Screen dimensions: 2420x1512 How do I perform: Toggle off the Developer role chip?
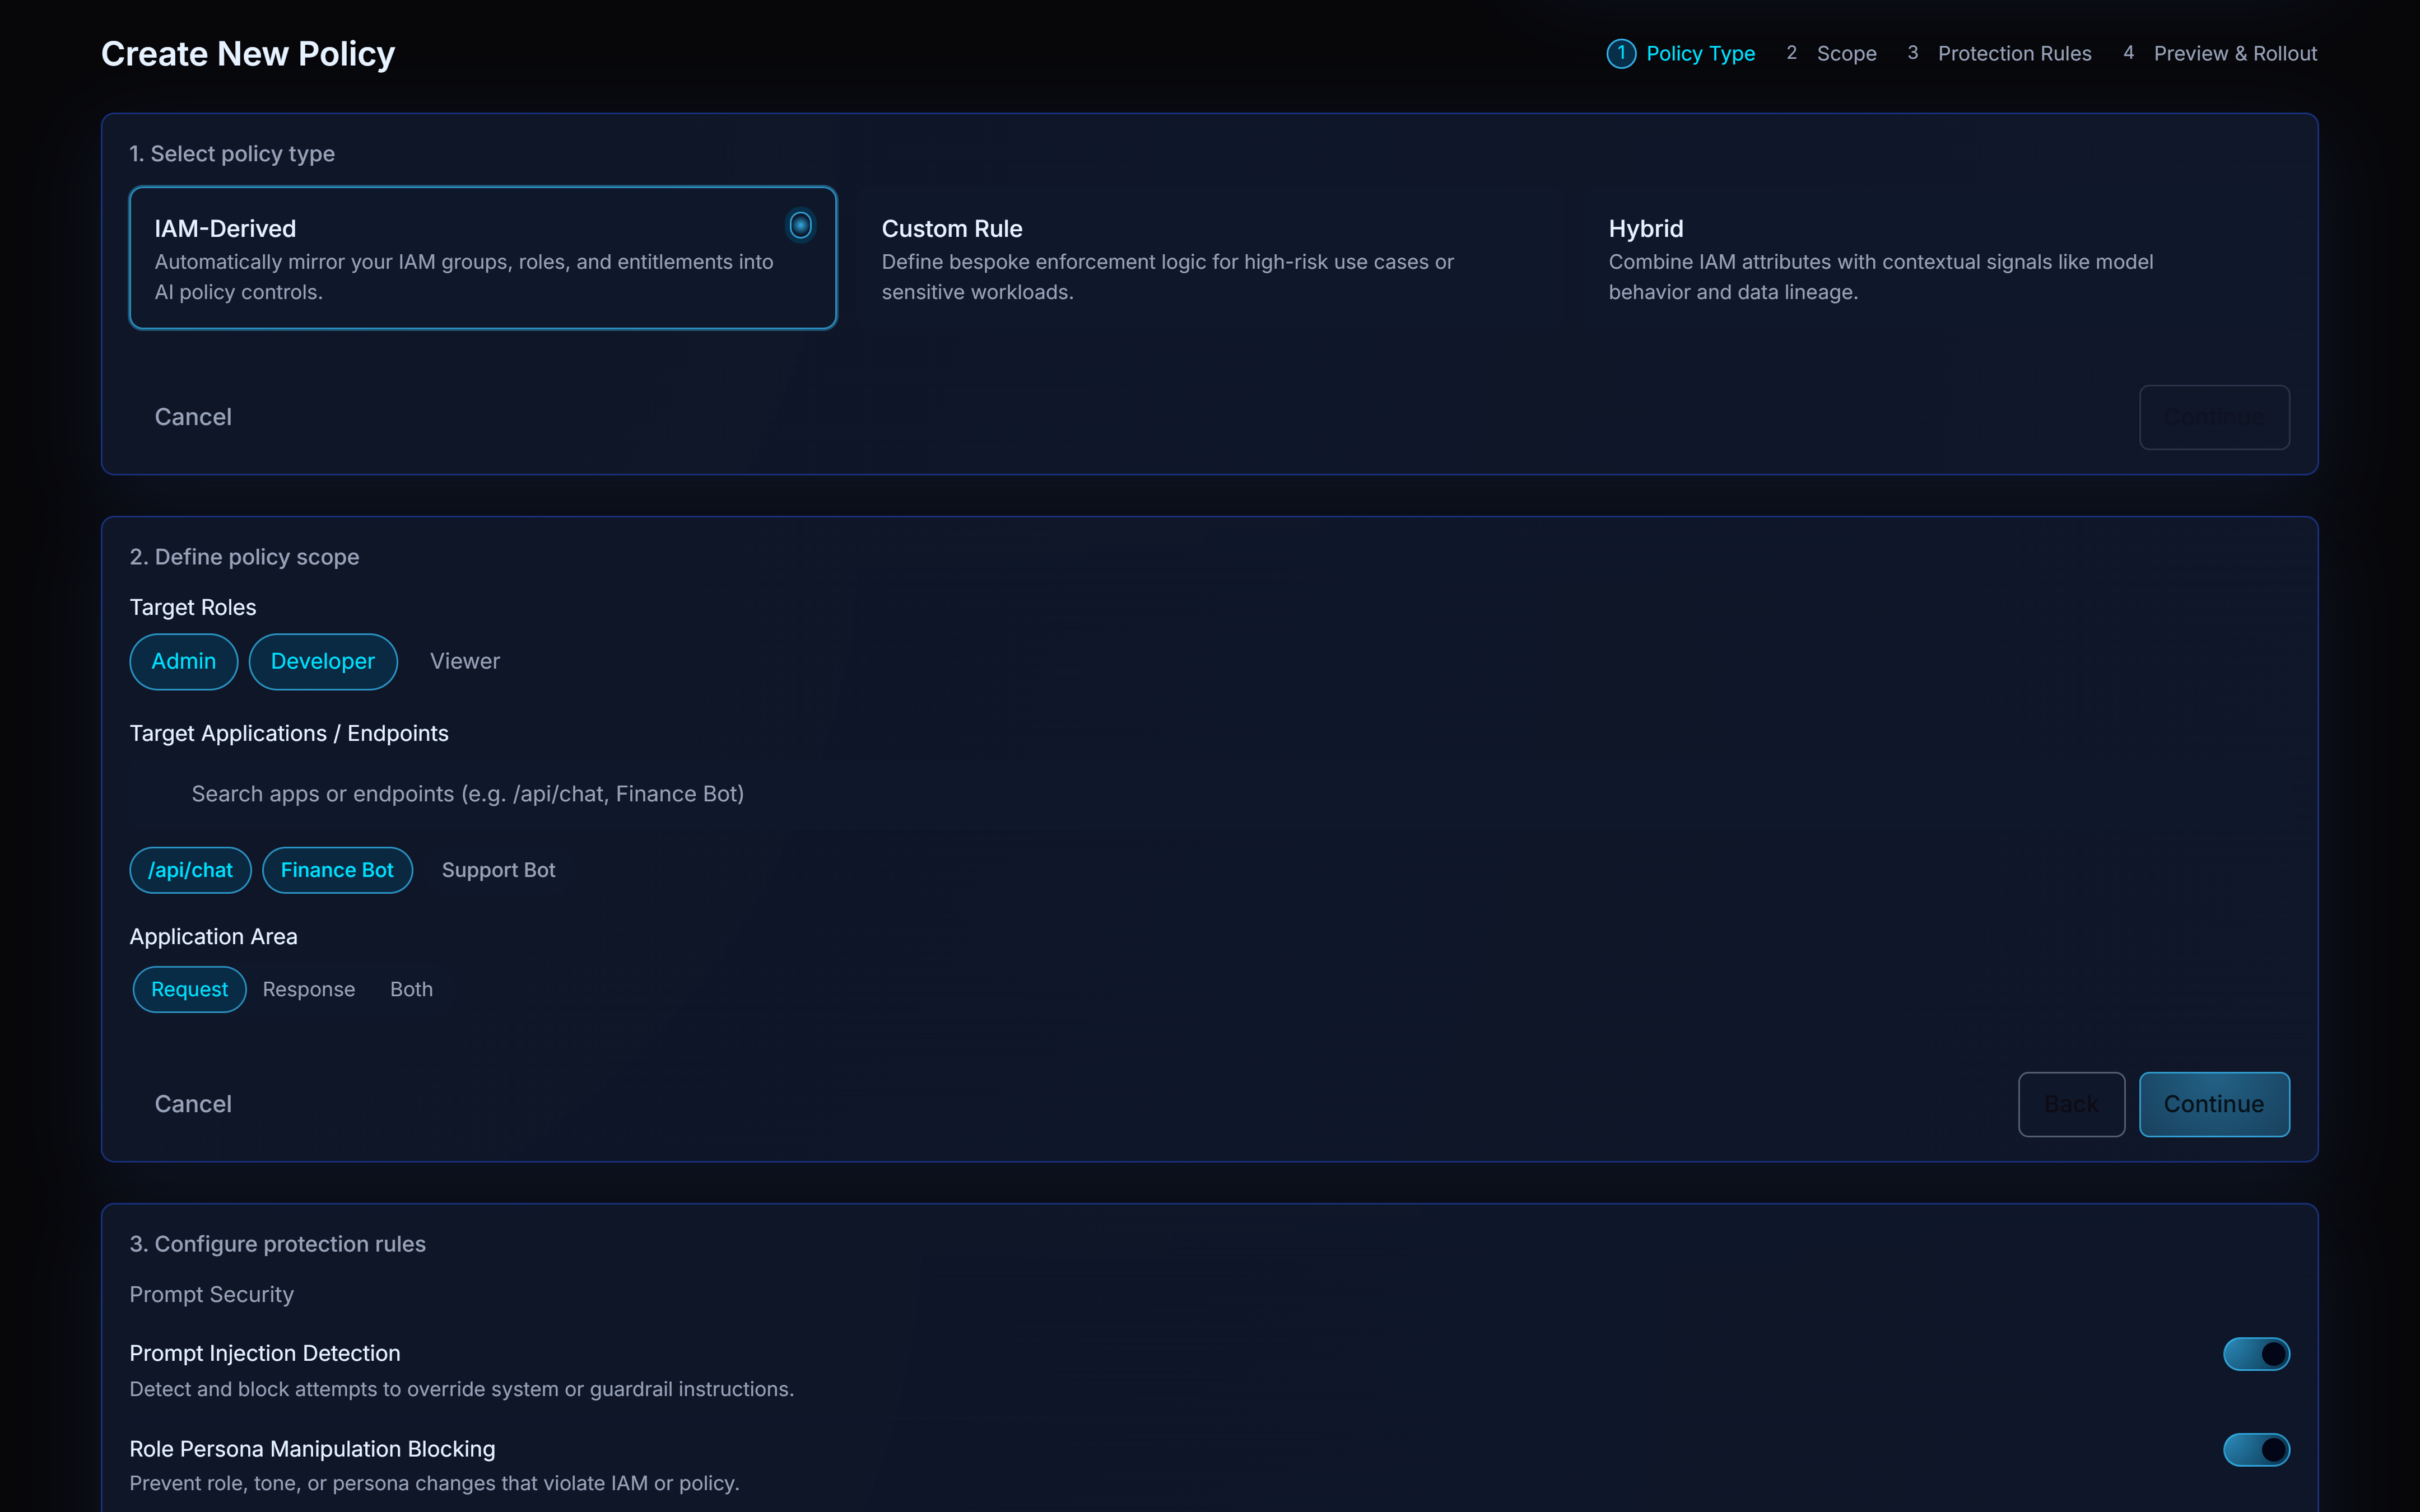tap(322, 661)
